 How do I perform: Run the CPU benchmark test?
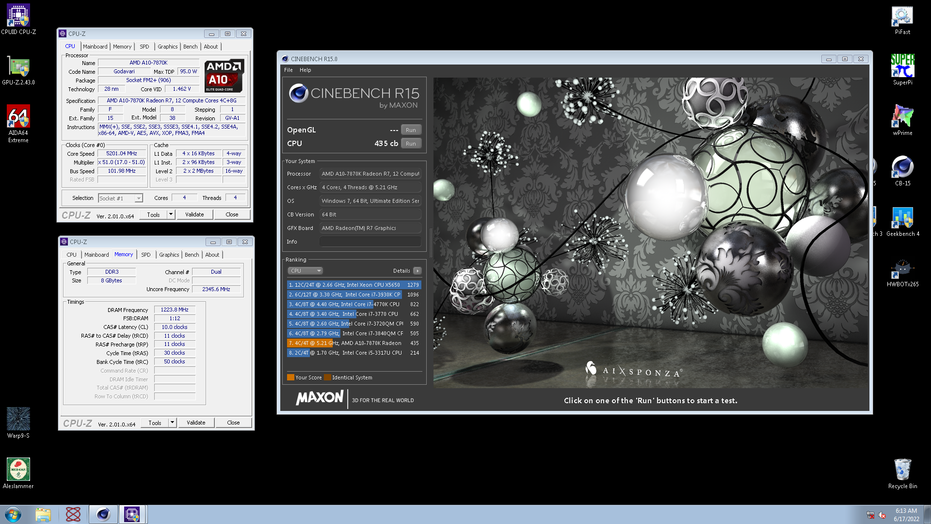(411, 144)
